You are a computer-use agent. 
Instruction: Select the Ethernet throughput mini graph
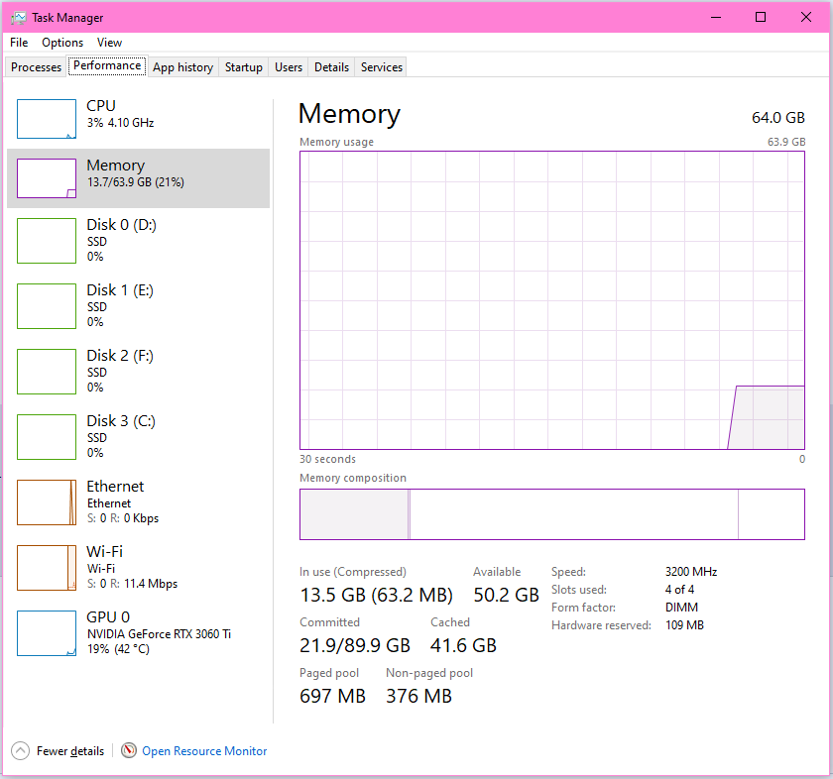pos(47,502)
